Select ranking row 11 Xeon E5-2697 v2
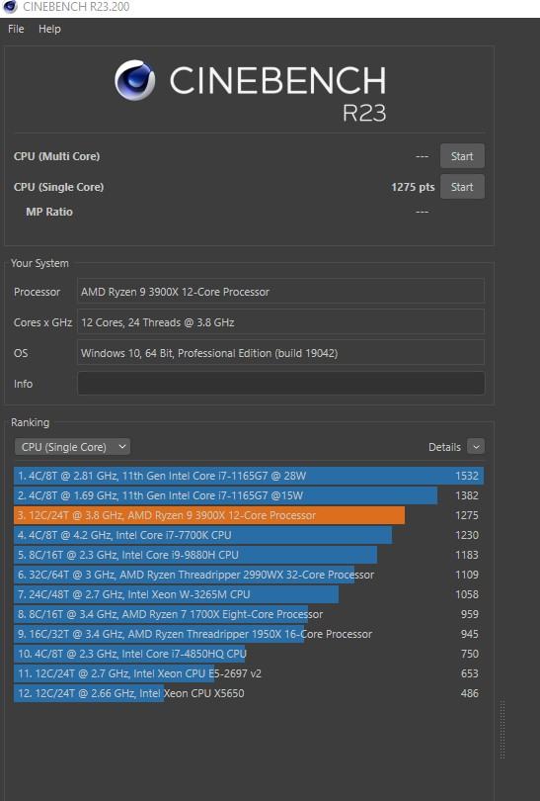540x801 pixels. (x=249, y=673)
